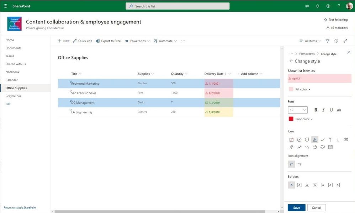Select the trending down icon

(x=307, y=147)
